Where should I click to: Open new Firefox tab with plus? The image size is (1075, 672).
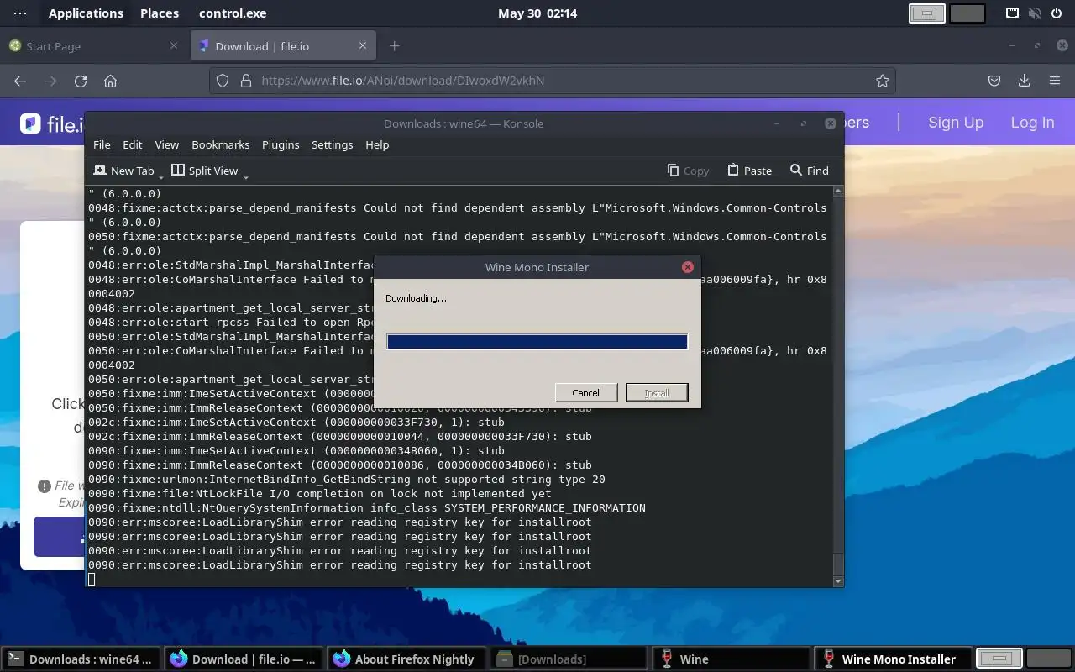coord(394,45)
